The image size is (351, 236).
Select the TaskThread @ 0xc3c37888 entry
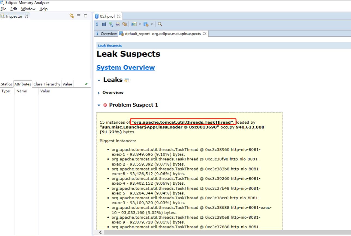(x=186, y=228)
